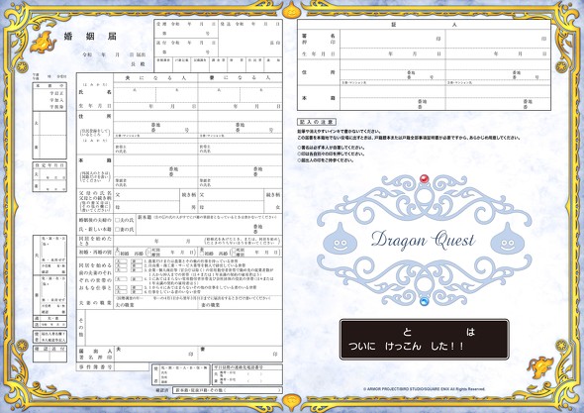Tick the wife's 初婚 checkbox
This screenshot has height=413, width=584.
coord(203,254)
